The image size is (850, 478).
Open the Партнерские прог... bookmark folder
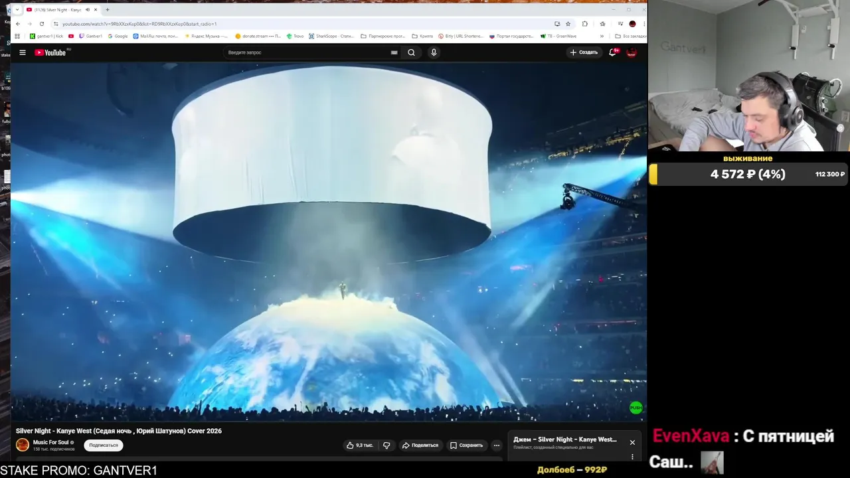click(x=382, y=36)
